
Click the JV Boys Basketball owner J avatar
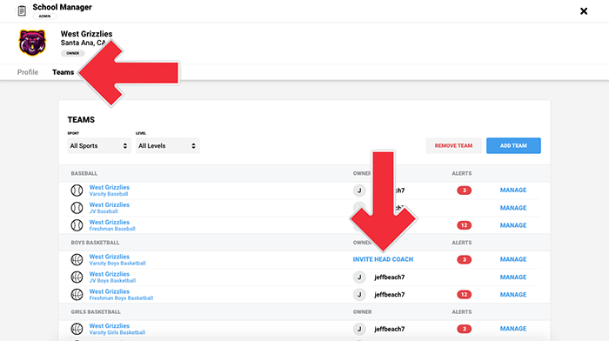pyautogui.click(x=359, y=277)
